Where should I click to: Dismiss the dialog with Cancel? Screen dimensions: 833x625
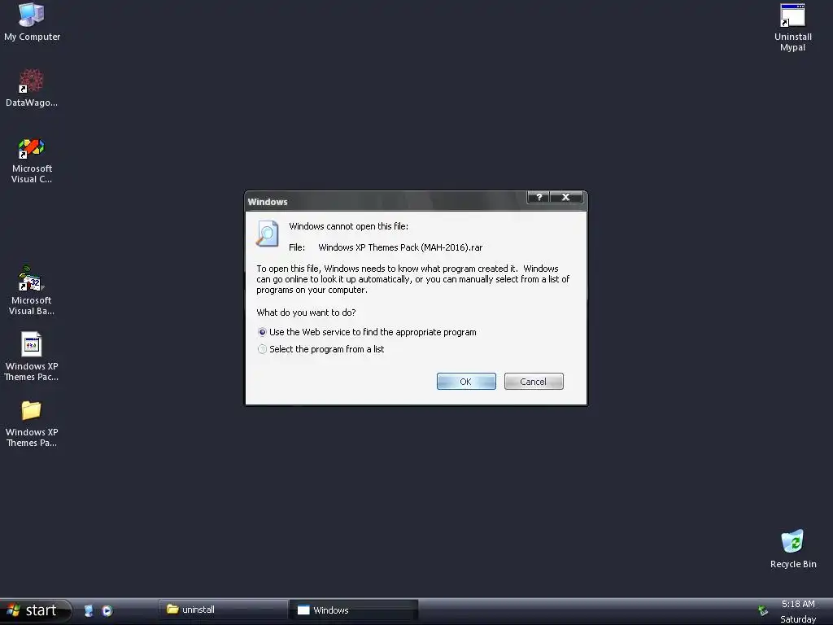click(x=534, y=382)
